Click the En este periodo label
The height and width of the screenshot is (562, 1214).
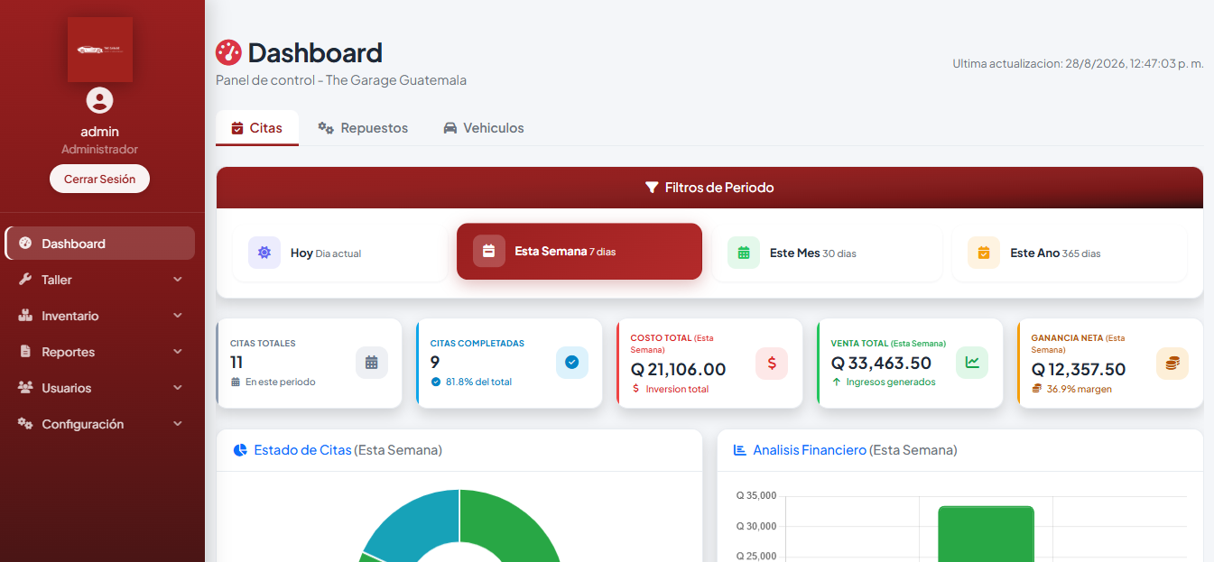pos(281,382)
